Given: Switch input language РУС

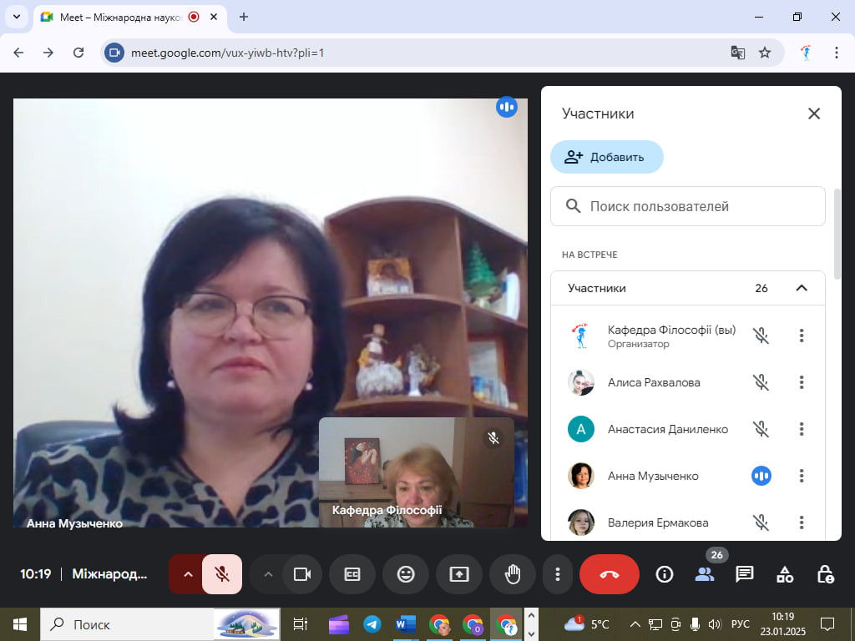Looking at the screenshot, I should (x=740, y=624).
